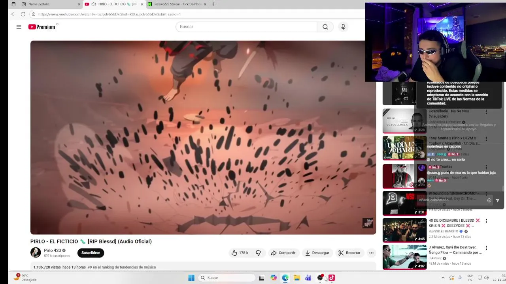This screenshot has width=506, height=284.
Task: Open File Explorer from the taskbar
Action: point(296,278)
